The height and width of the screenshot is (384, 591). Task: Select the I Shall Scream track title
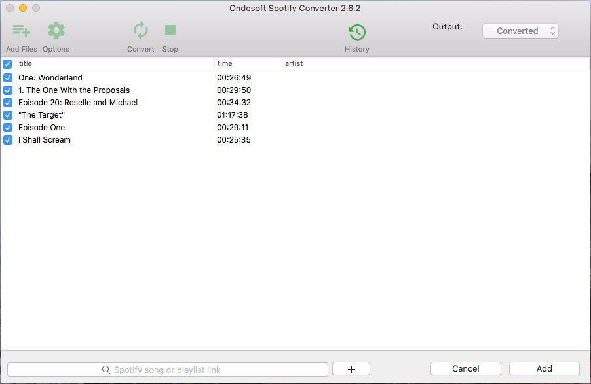click(x=45, y=140)
